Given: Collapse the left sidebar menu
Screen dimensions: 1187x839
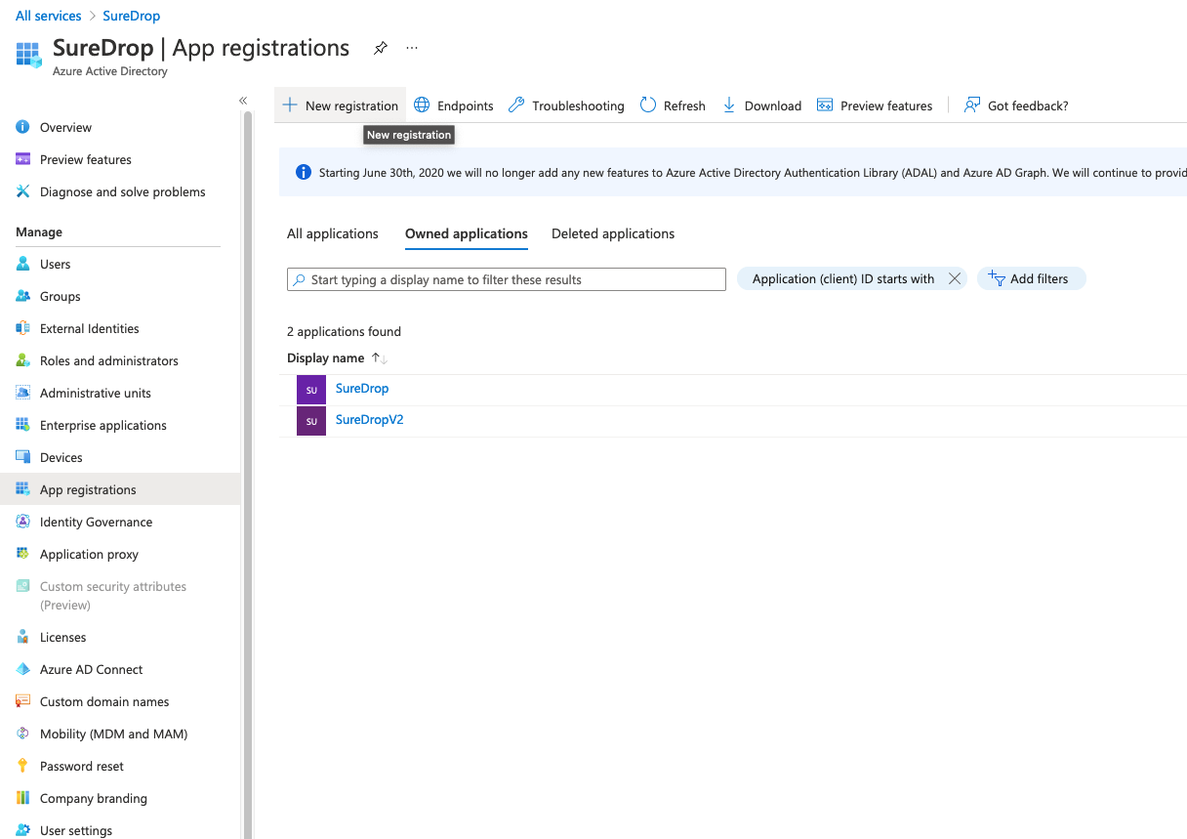Looking at the screenshot, I should point(243,101).
